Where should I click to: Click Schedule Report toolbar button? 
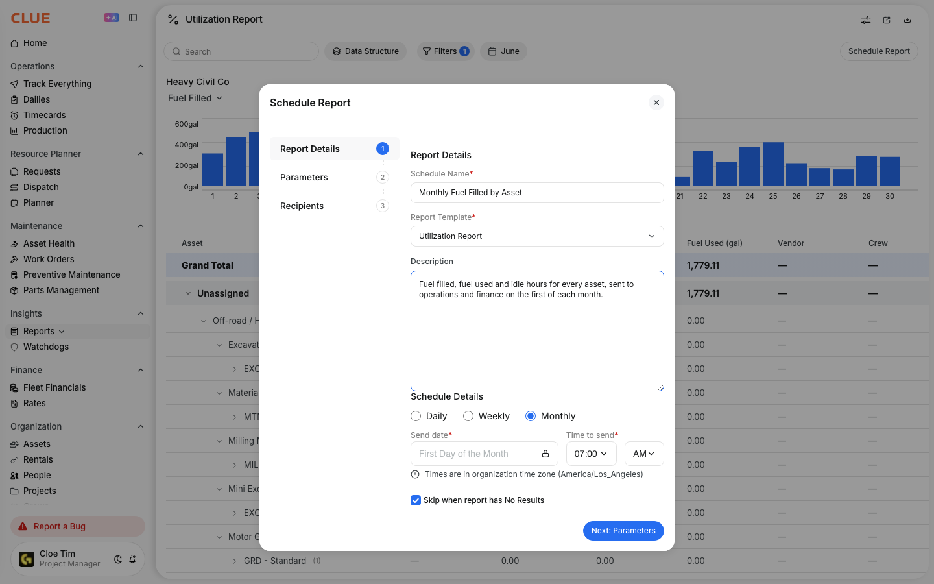879,51
